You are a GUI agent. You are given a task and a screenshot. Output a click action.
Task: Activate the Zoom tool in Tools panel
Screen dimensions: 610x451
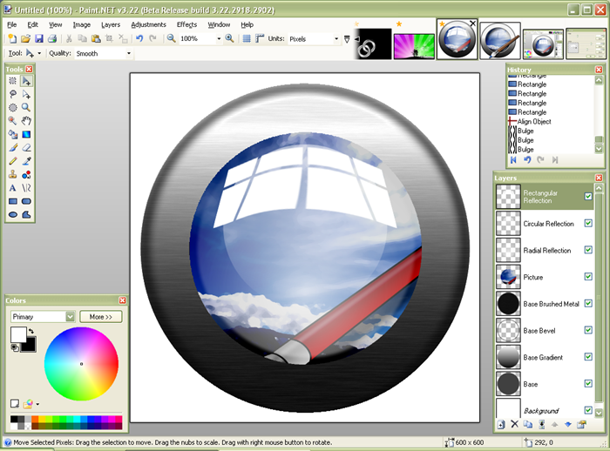point(26,108)
